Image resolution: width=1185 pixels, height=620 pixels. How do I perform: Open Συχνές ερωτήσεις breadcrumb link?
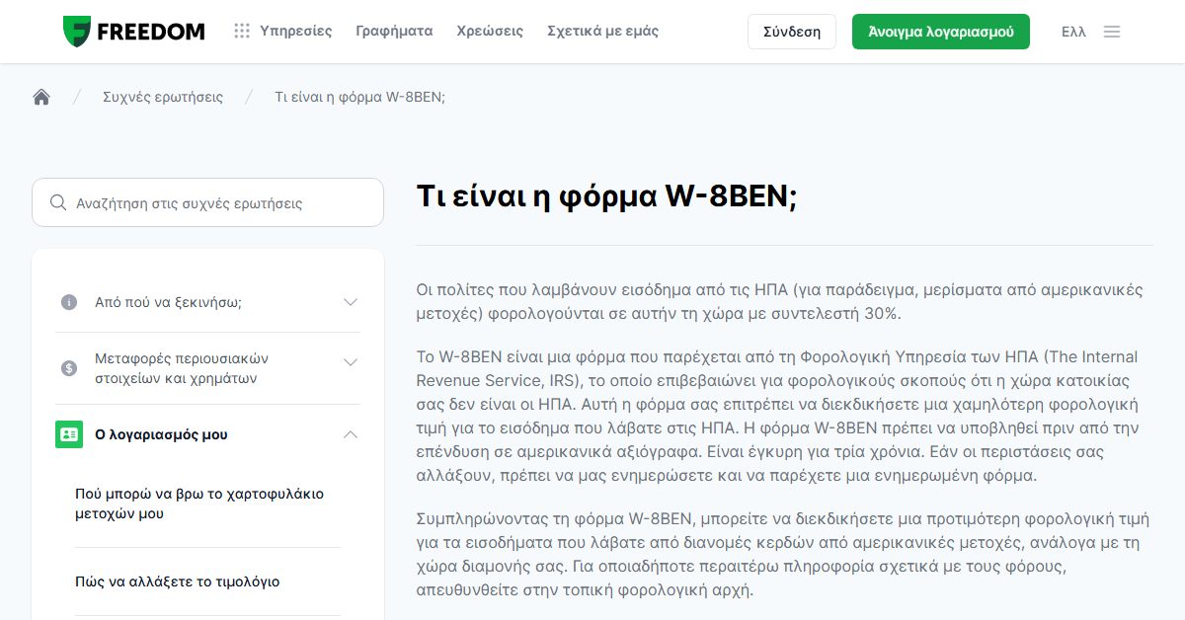coord(163,97)
